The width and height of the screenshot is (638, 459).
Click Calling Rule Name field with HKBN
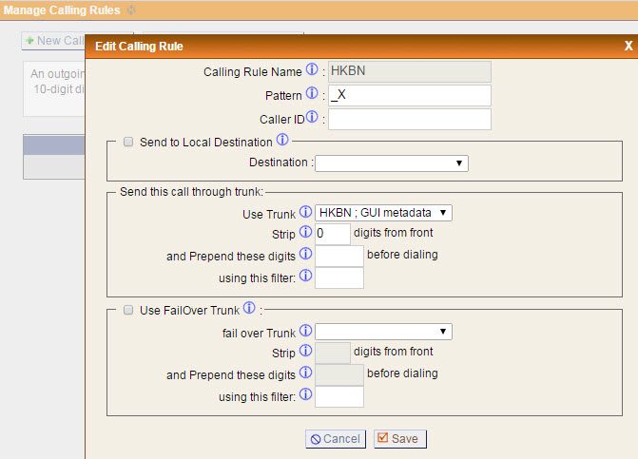[x=410, y=71]
